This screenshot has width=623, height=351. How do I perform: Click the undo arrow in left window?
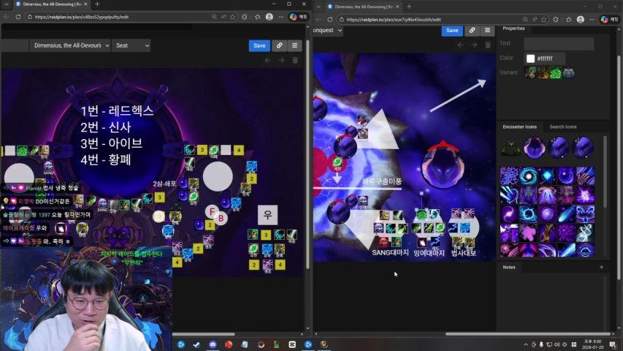pos(267,60)
